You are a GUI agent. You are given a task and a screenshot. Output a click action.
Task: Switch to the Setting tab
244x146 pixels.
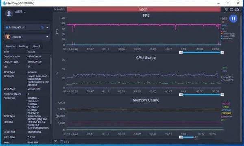(x=23, y=46)
